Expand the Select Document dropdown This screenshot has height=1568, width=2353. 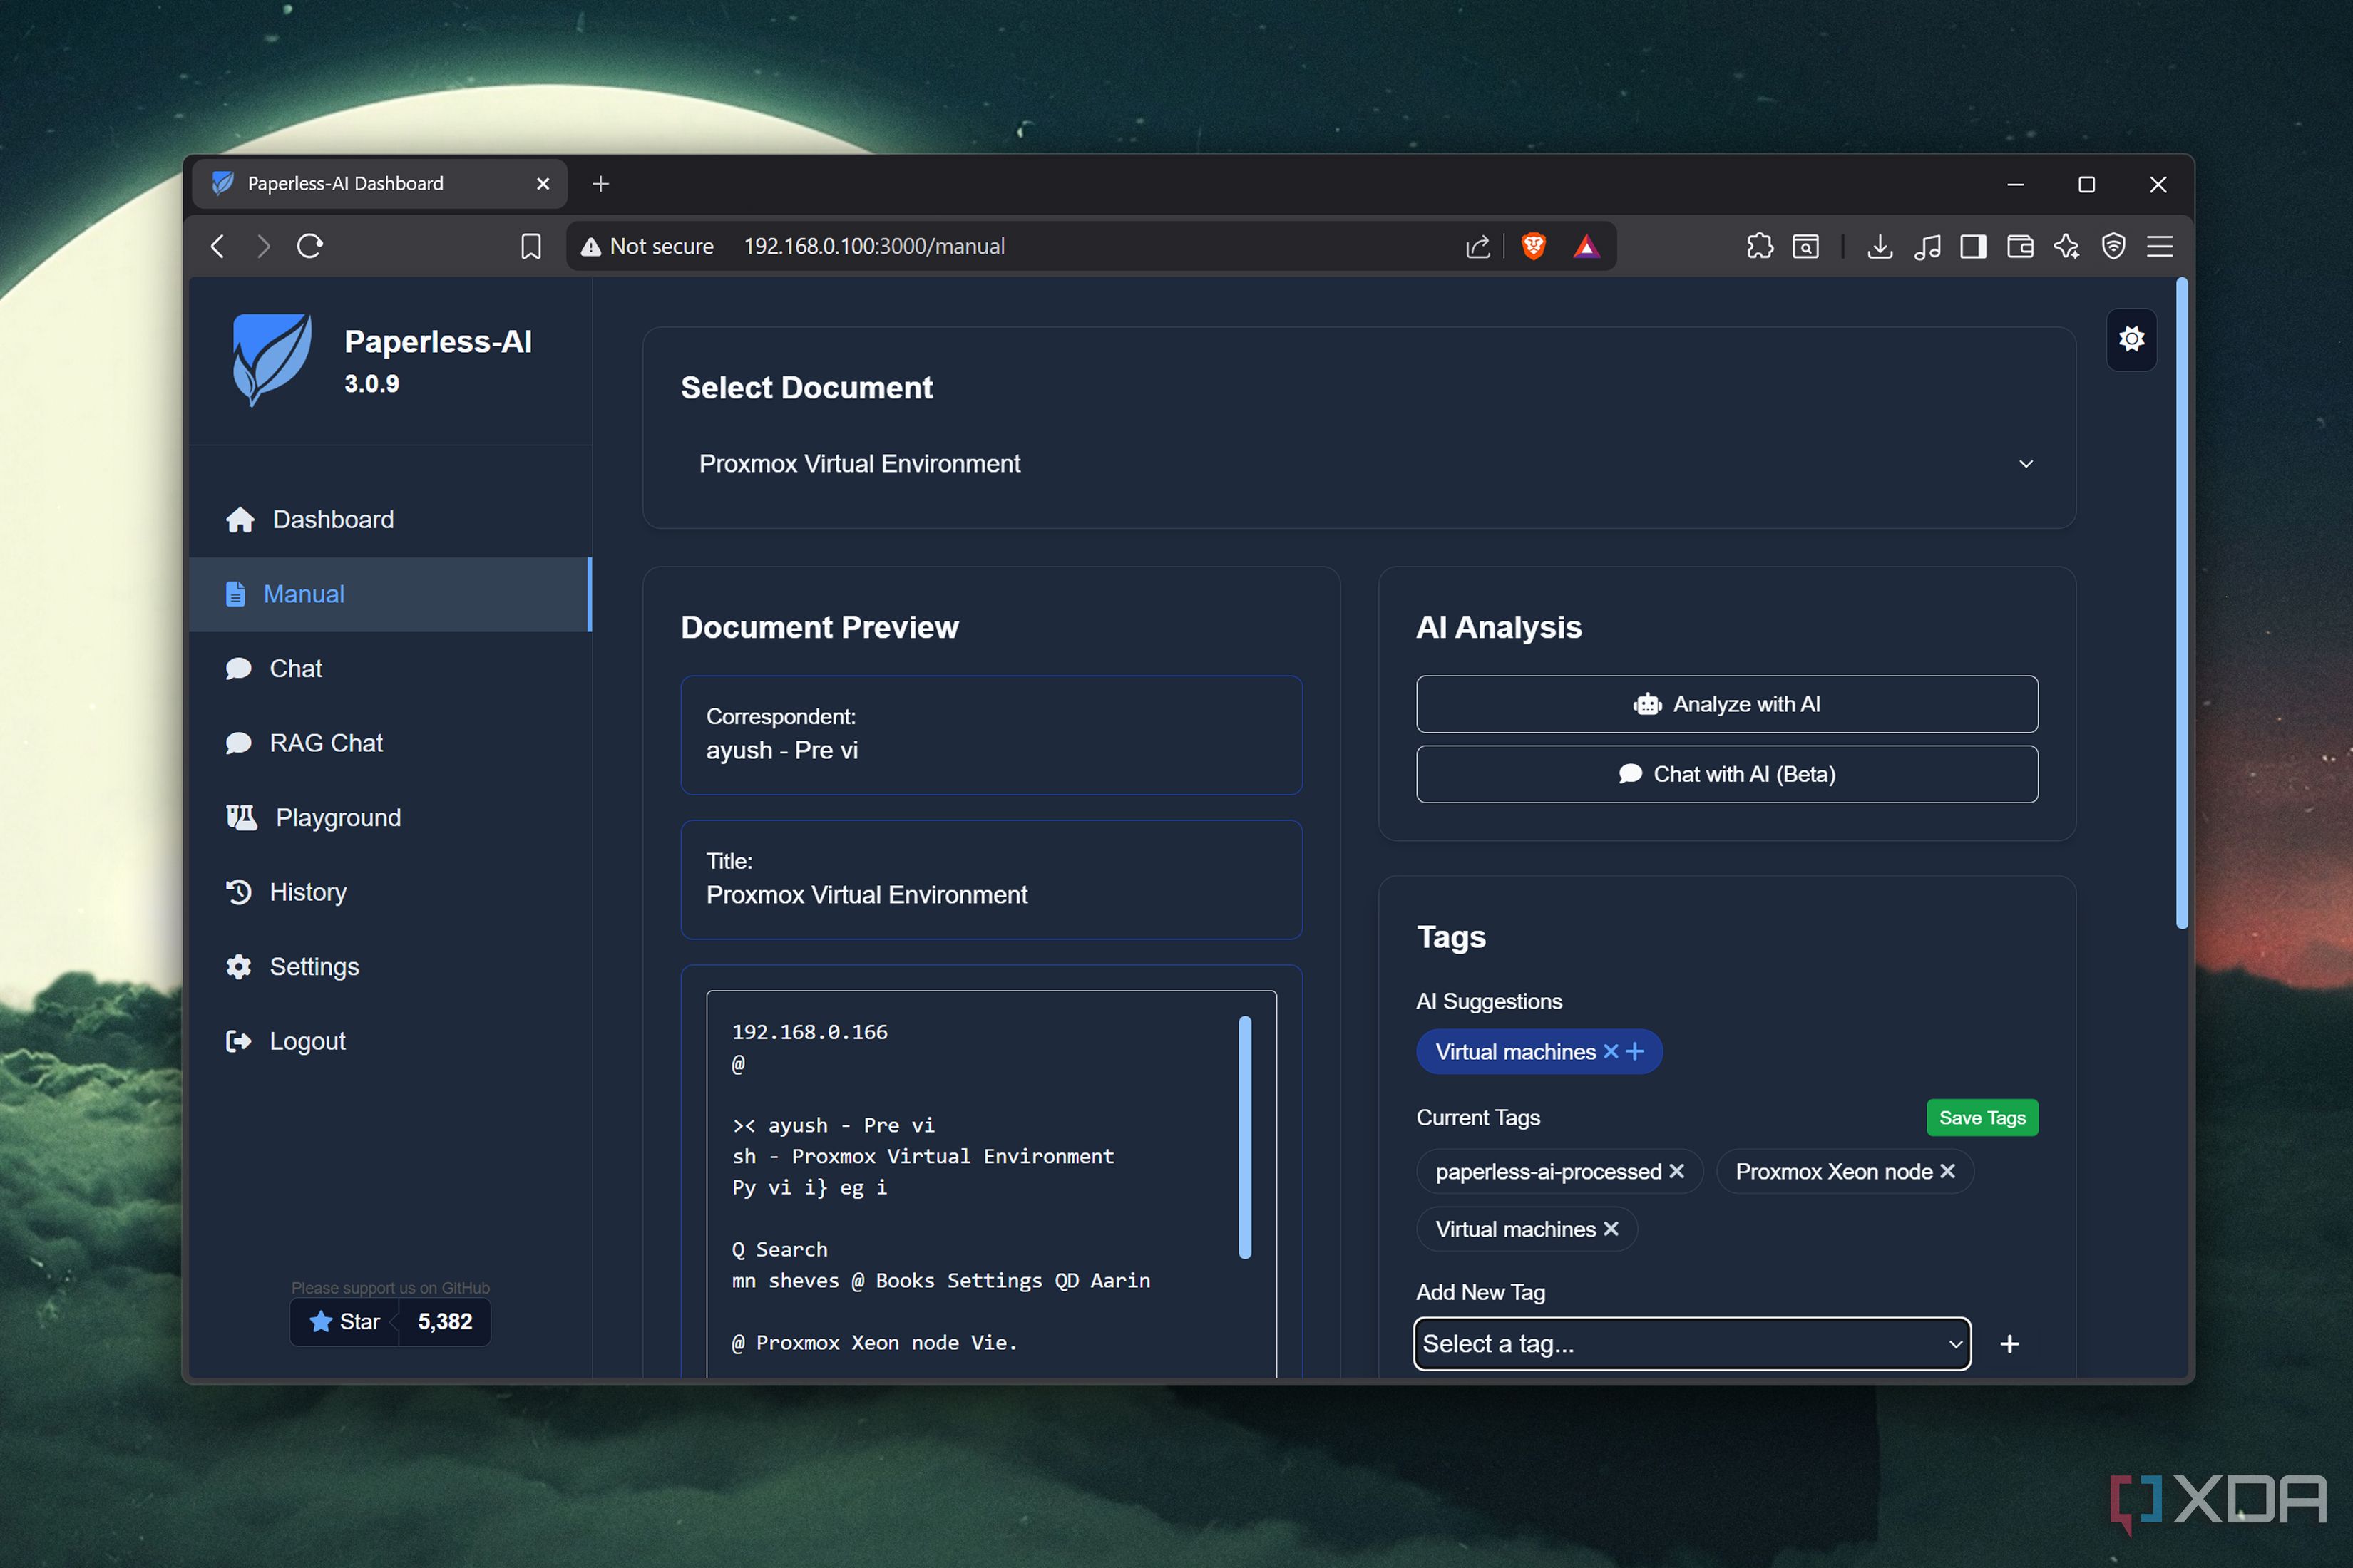click(x=1358, y=464)
